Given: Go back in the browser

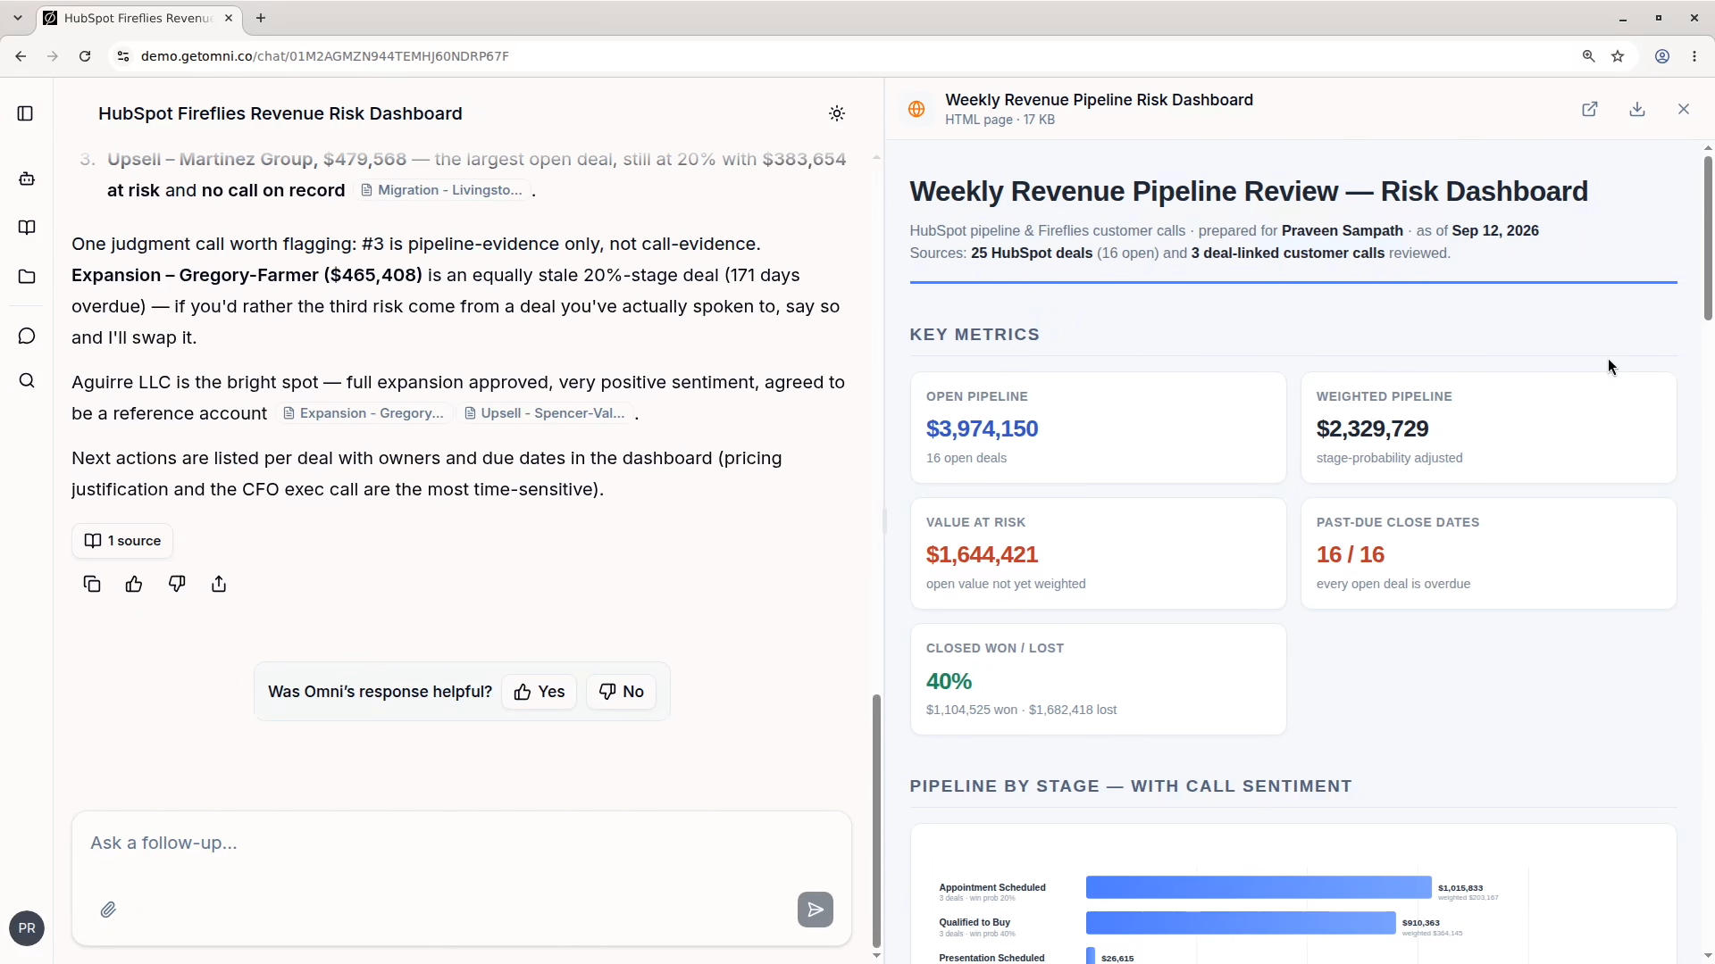Looking at the screenshot, I should [x=21, y=56].
